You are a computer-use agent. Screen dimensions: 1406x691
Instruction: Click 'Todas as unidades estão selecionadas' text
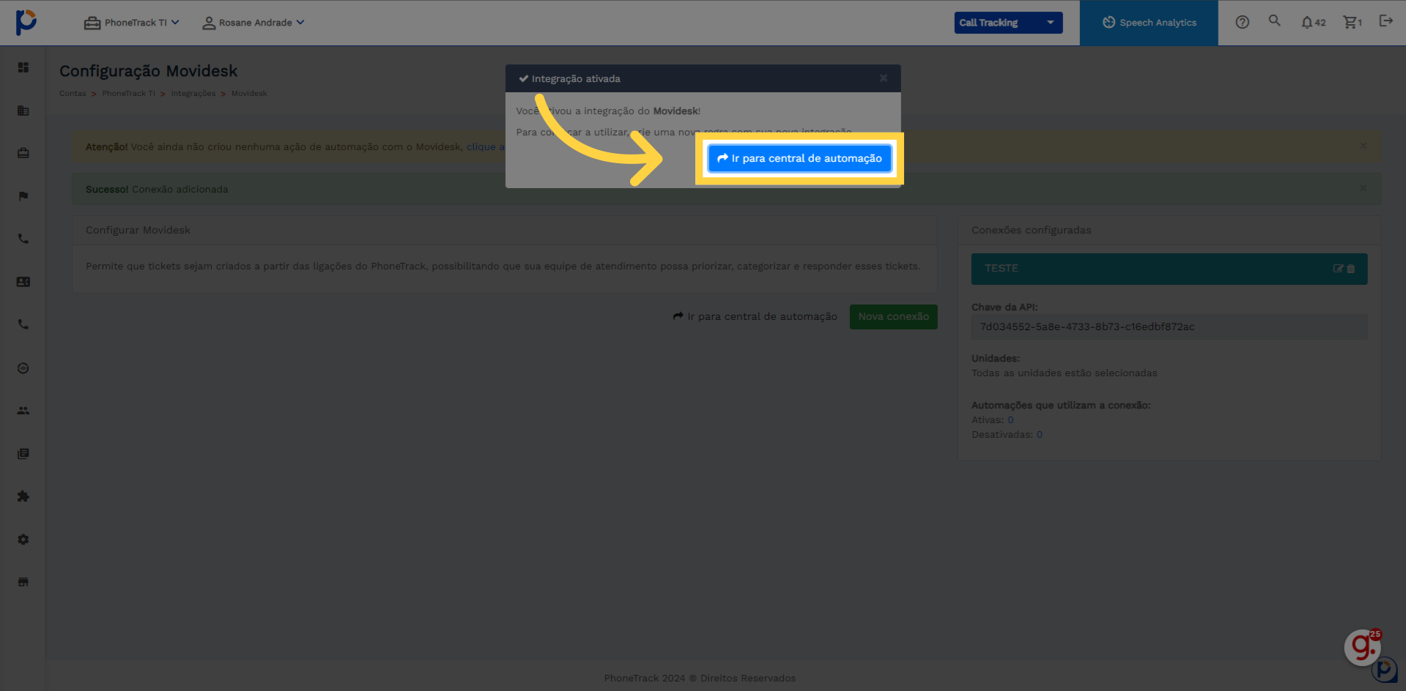pos(1064,373)
